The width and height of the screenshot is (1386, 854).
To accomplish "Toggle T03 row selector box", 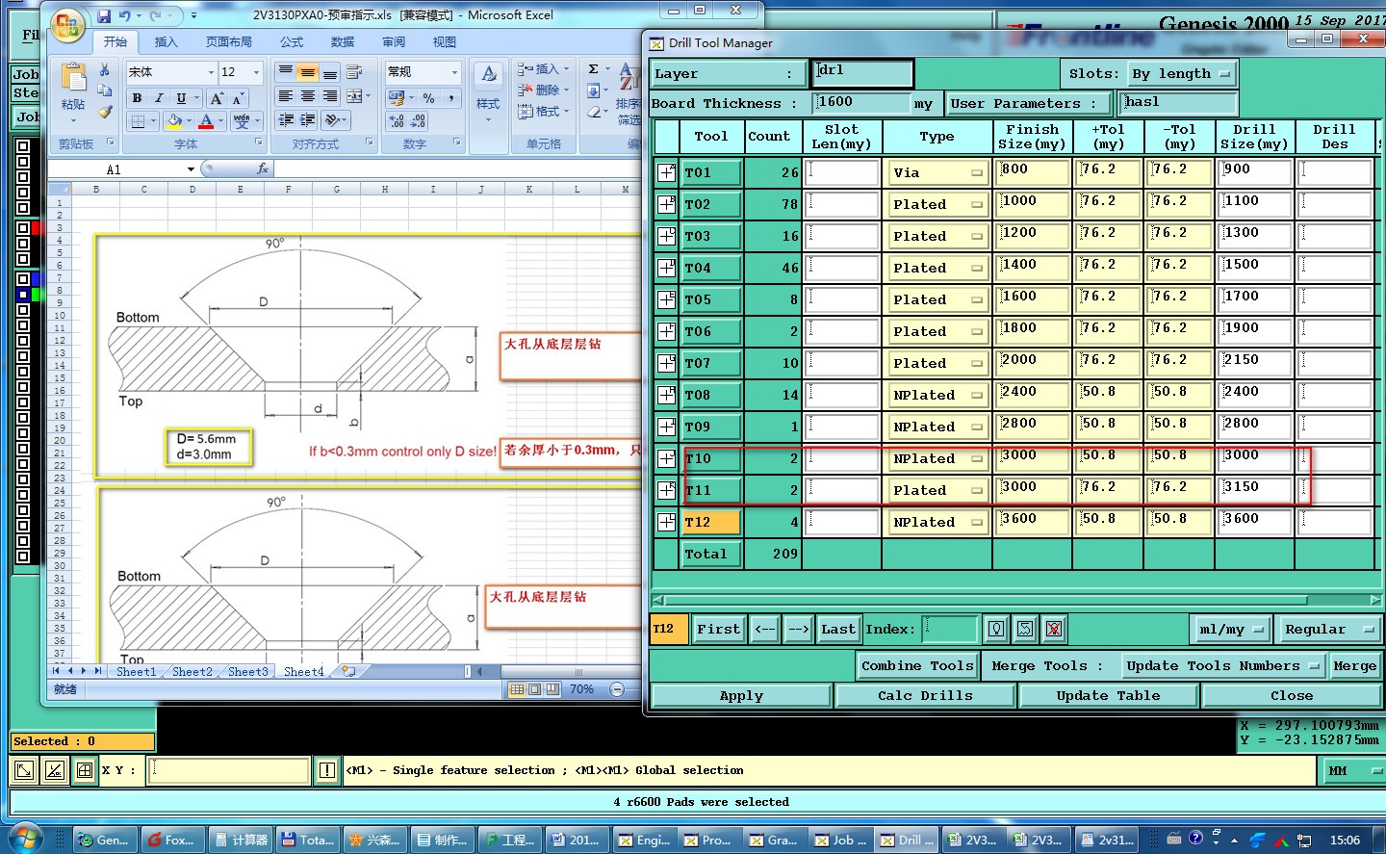I will pyautogui.click(x=666, y=236).
